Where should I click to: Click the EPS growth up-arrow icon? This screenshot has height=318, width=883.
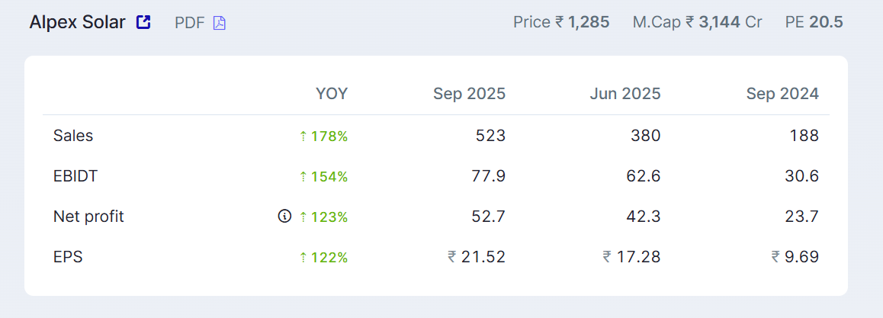(x=303, y=258)
